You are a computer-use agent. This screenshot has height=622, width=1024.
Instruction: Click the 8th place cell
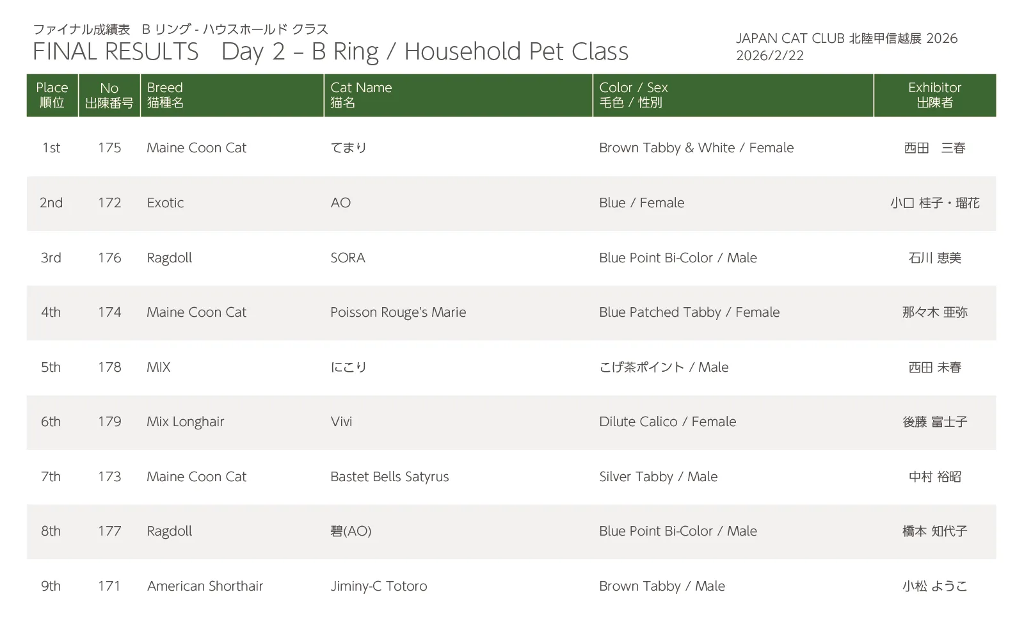click(x=51, y=531)
